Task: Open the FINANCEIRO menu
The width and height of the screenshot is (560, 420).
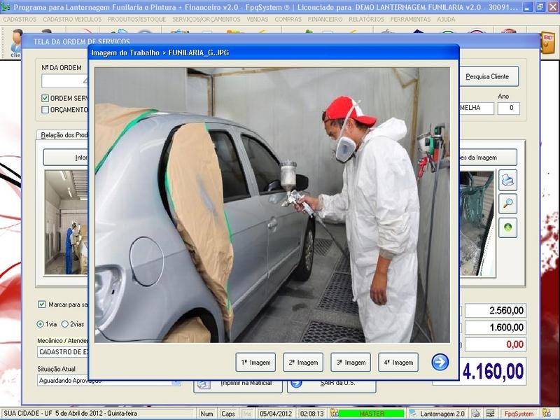Action: point(325,20)
